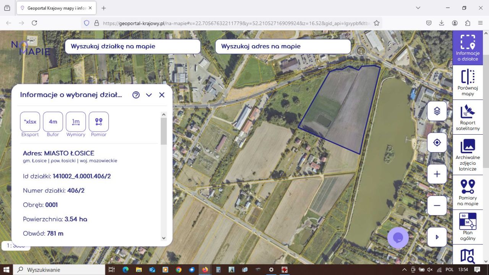Open help for the parcel info panel
489x275 pixels.
136,95
